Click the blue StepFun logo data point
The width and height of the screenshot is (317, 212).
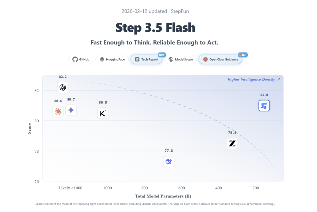point(264,106)
